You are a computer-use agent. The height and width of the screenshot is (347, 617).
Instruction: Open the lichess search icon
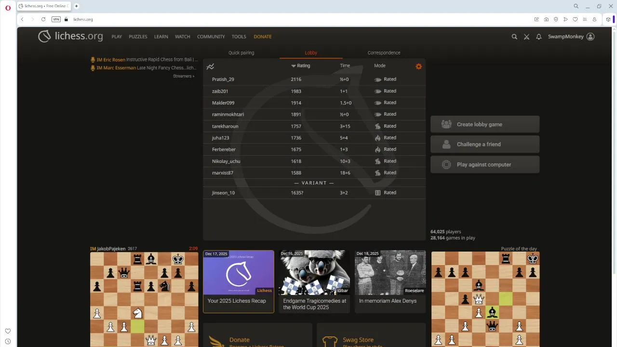[x=514, y=37]
